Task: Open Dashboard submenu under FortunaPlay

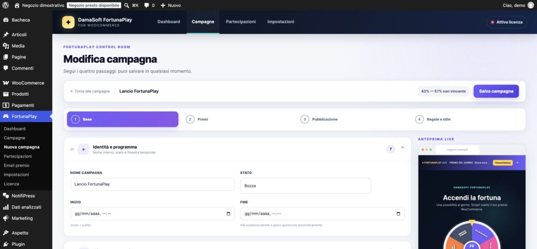Action: [x=15, y=129]
